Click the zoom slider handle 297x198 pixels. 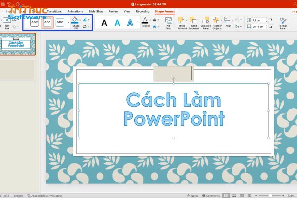[270, 196]
